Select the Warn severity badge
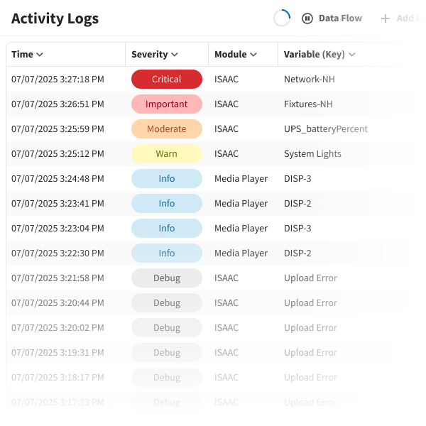 [167, 154]
